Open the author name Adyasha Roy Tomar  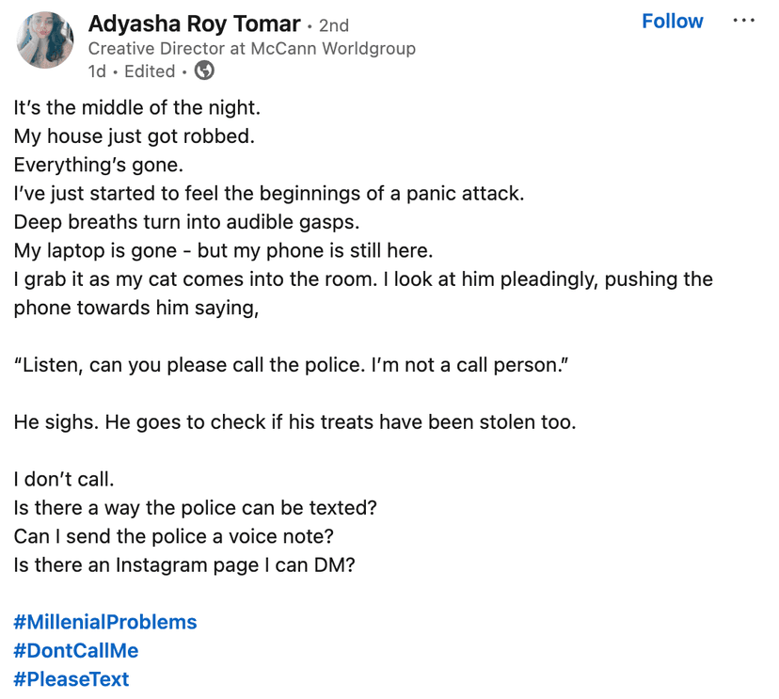tap(195, 24)
